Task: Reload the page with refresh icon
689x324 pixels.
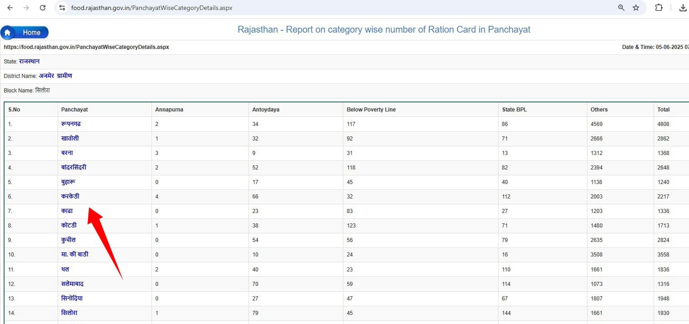Action: tap(43, 8)
